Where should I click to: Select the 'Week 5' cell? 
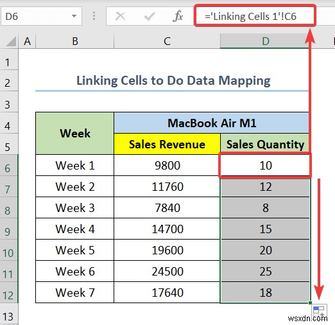[x=75, y=250]
